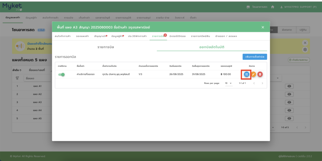Open Rows per page dropdown in dialog
Screen dimensions: 322x161
coord(229,83)
